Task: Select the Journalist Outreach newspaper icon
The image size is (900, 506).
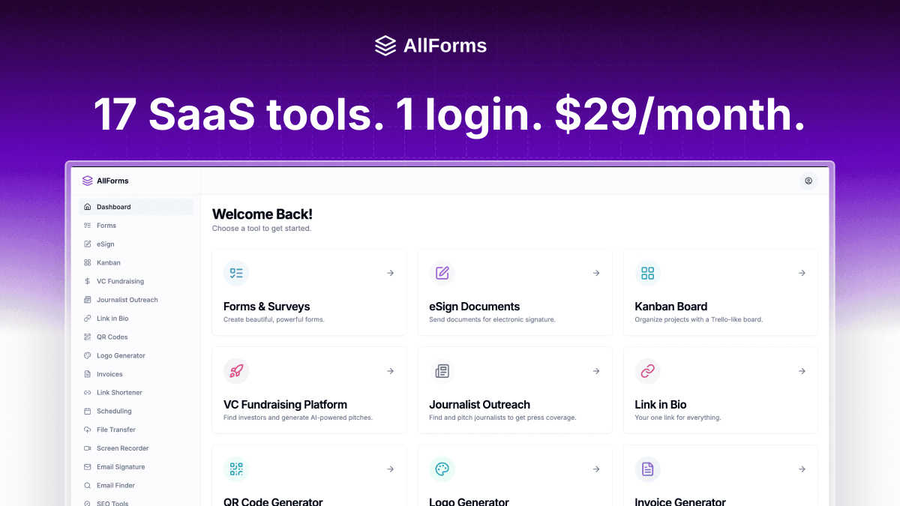Action: pos(442,371)
